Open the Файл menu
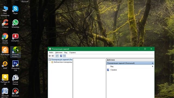 51,53
